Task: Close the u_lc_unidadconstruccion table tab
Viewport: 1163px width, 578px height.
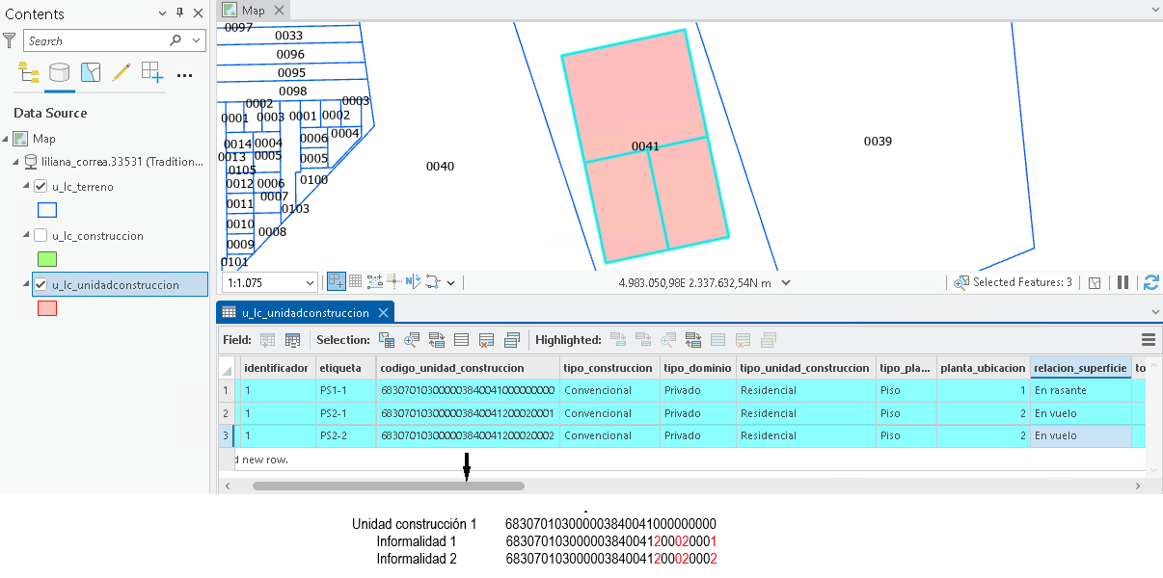Action: (383, 313)
